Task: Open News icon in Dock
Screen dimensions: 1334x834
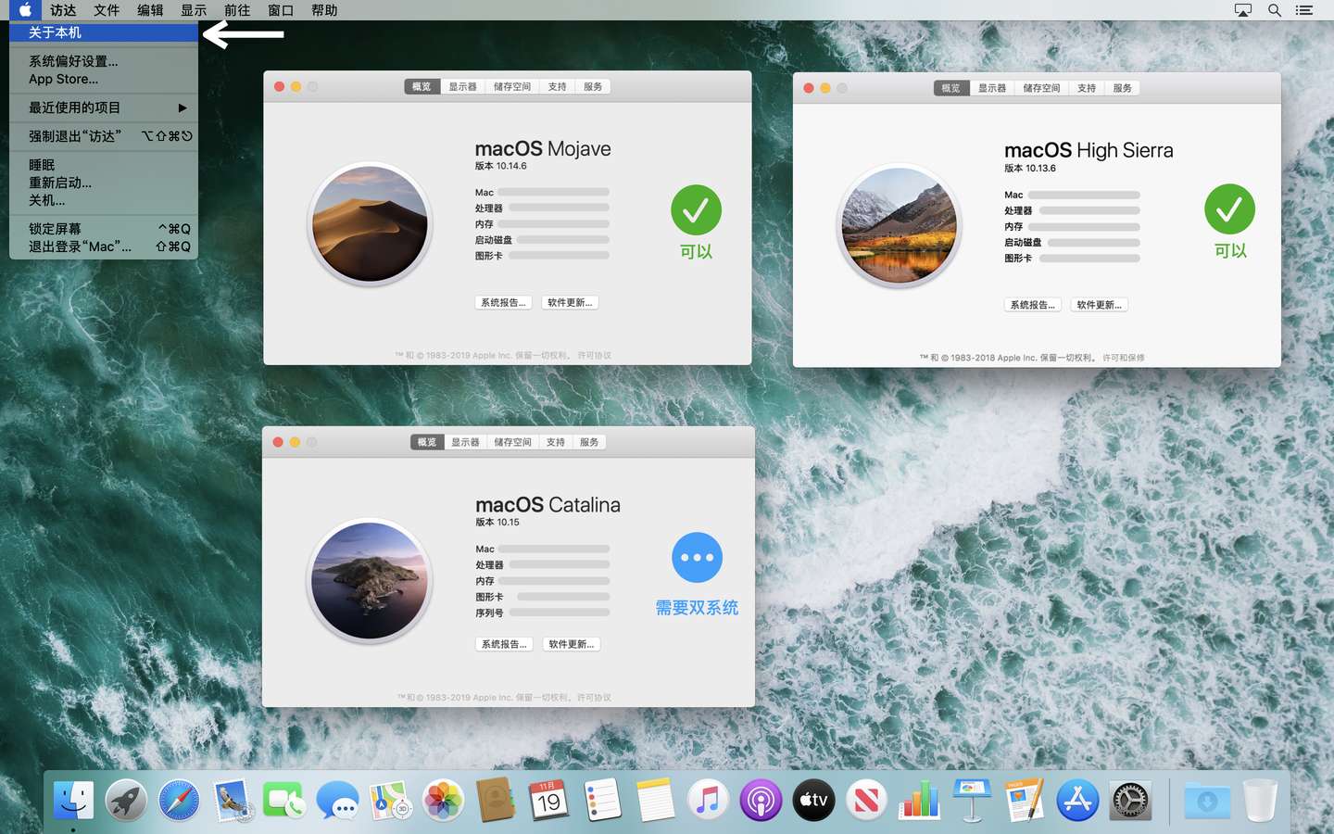Action: click(866, 800)
